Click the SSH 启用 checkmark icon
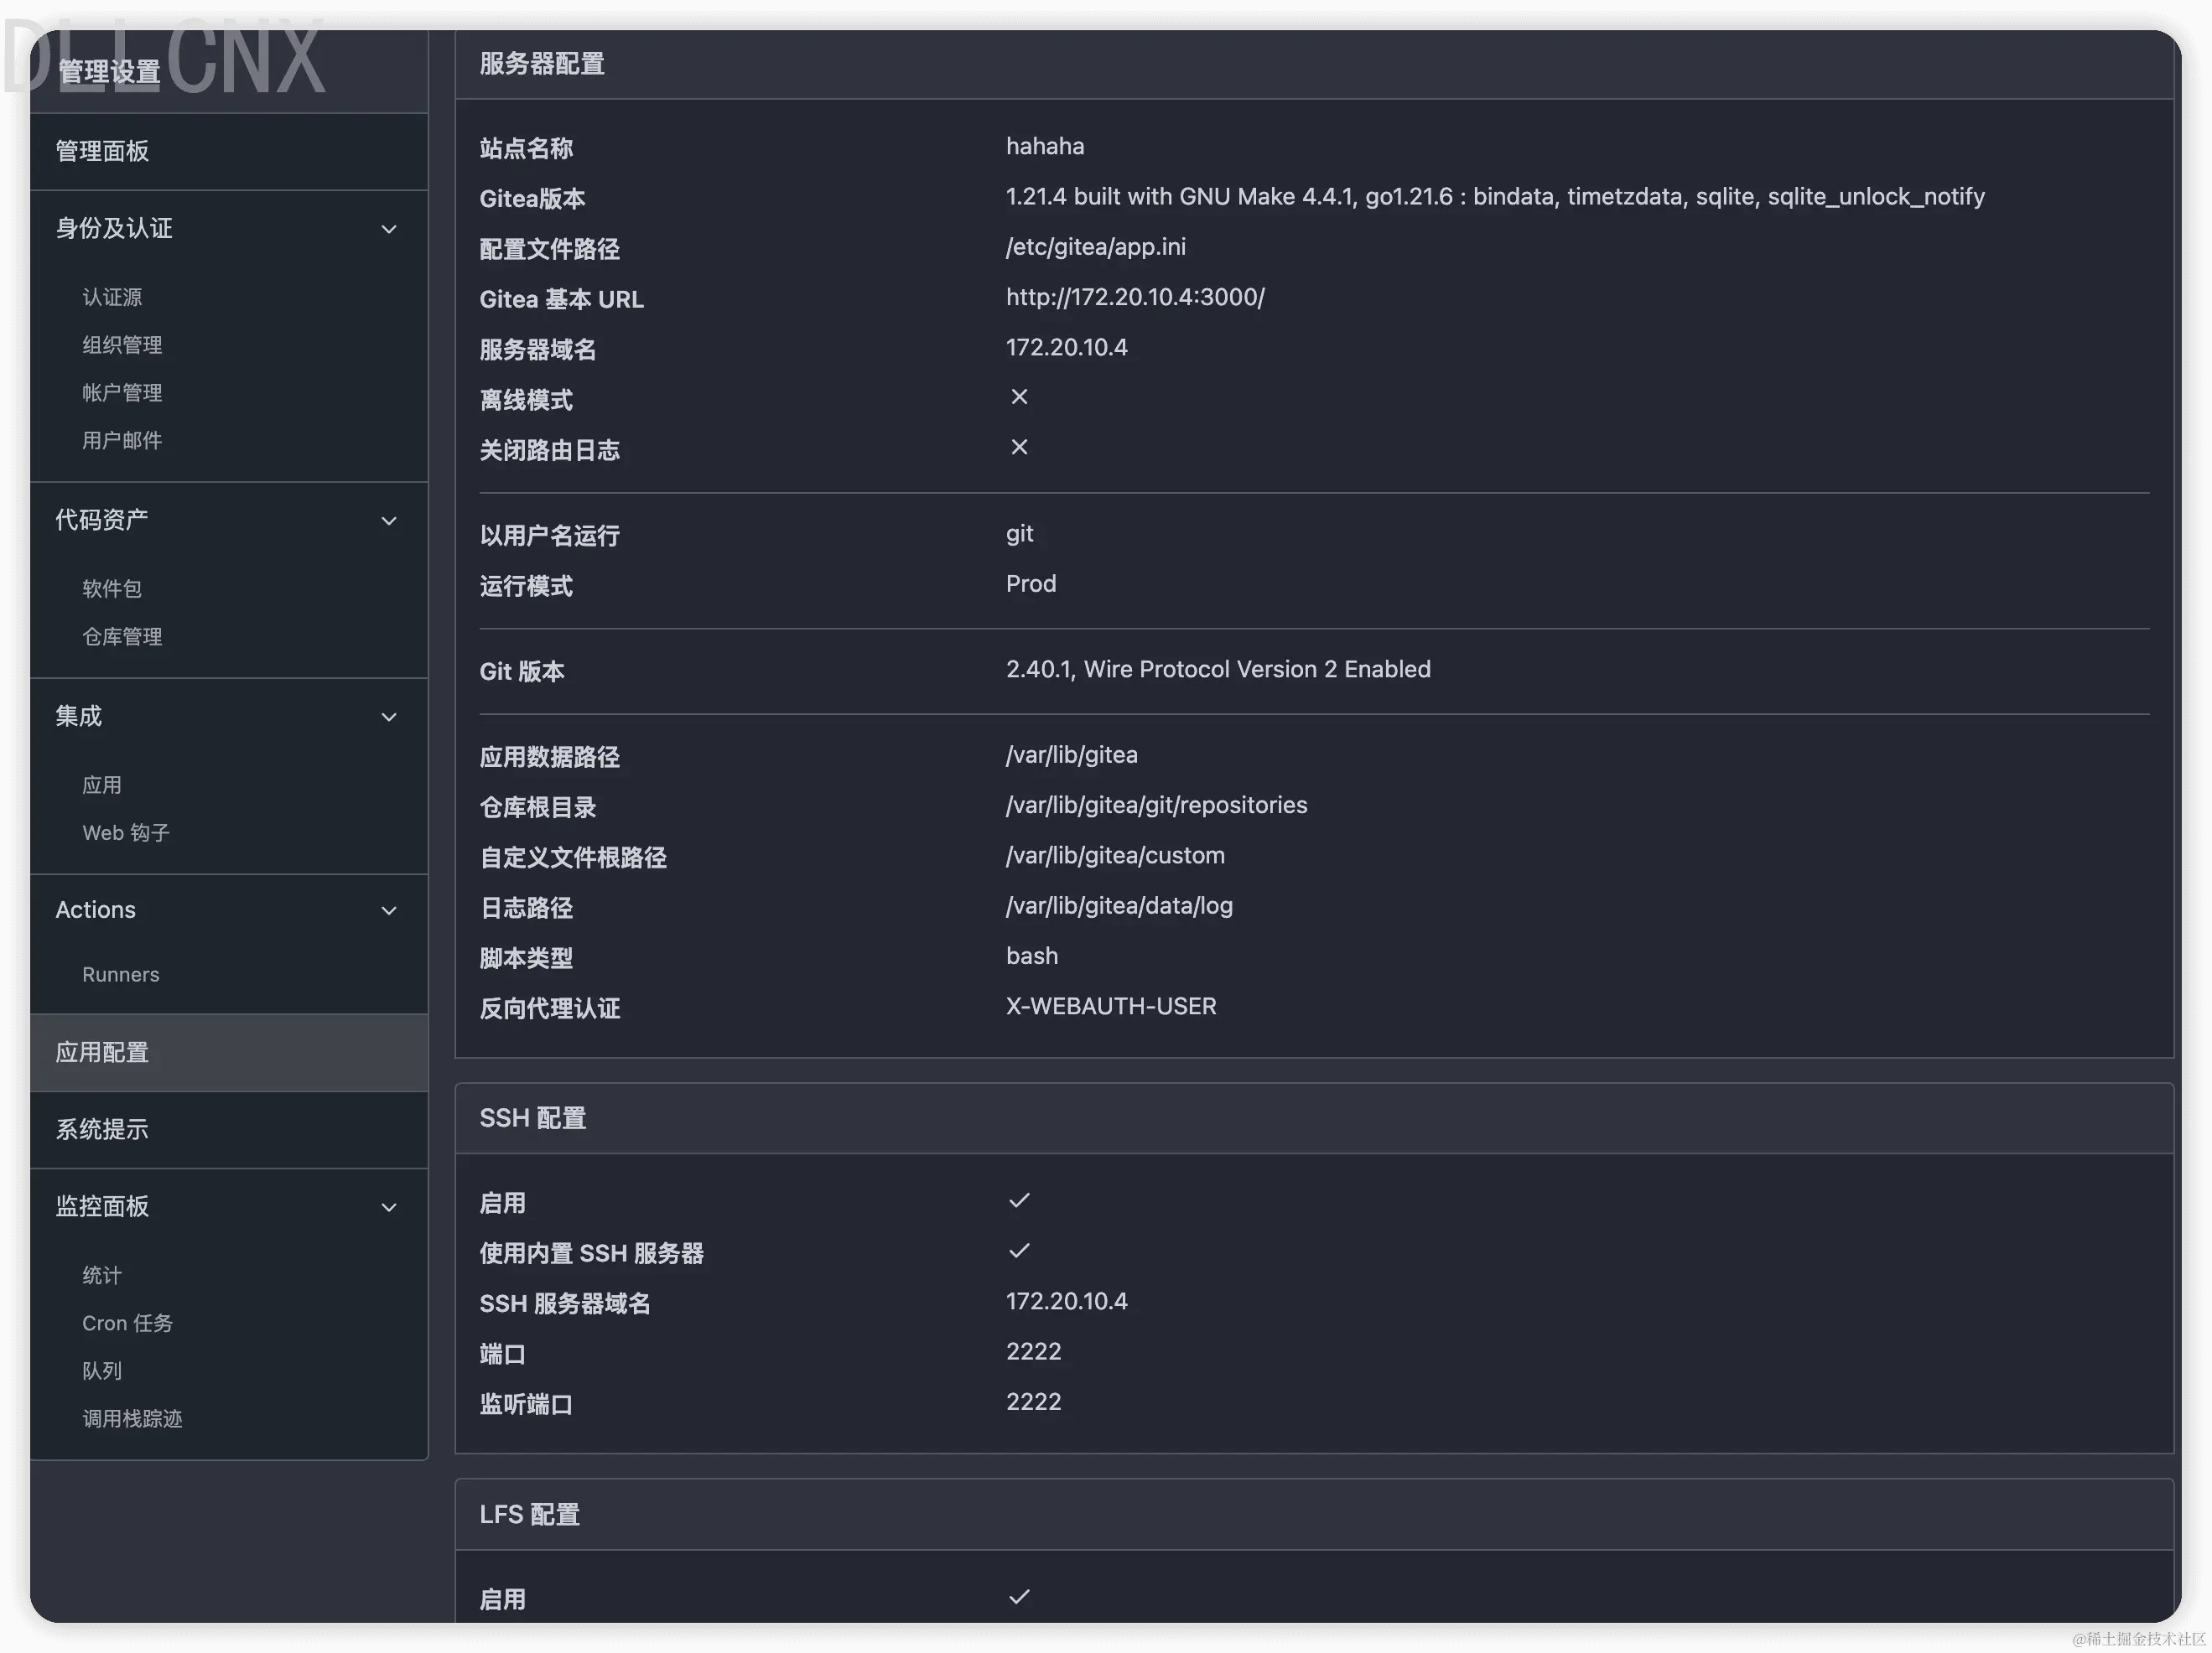Viewport: 2212px width, 1653px height. click(1019, 1200)
